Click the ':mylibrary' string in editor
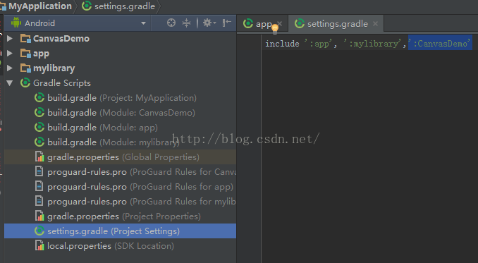This screenshot has width=478, height=263. click(x=372, y=44)
